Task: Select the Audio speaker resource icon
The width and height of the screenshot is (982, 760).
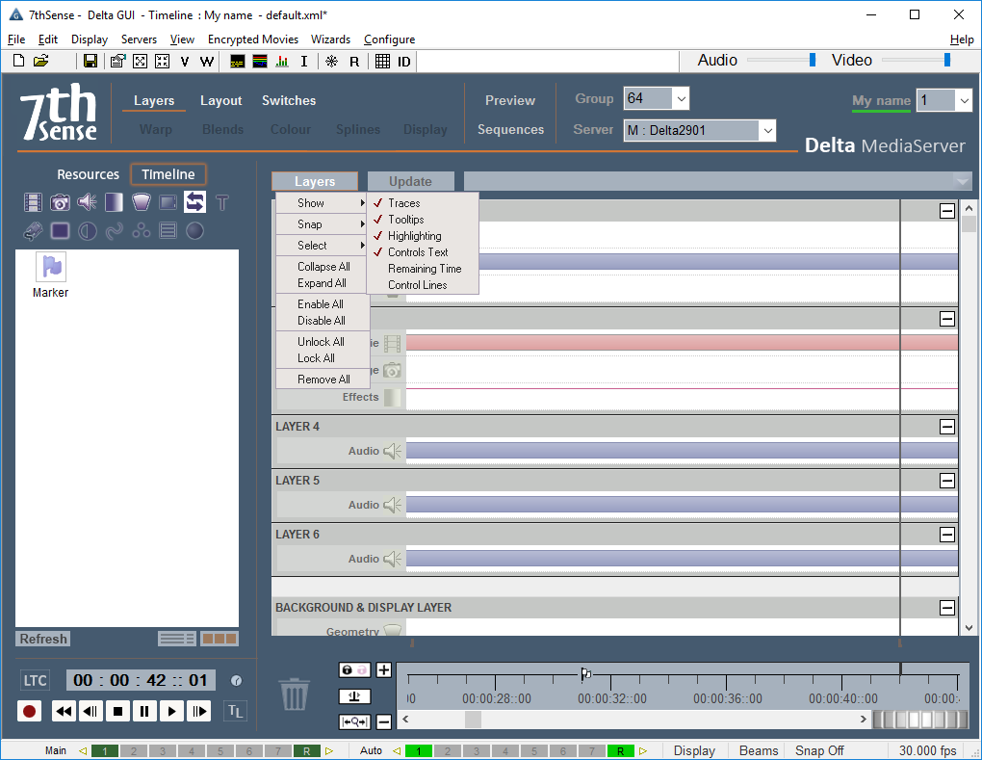Action: pyautogui.click(x=87, y=201)
